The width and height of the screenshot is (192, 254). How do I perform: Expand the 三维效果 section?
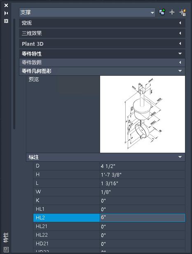(x=102, y=33)
